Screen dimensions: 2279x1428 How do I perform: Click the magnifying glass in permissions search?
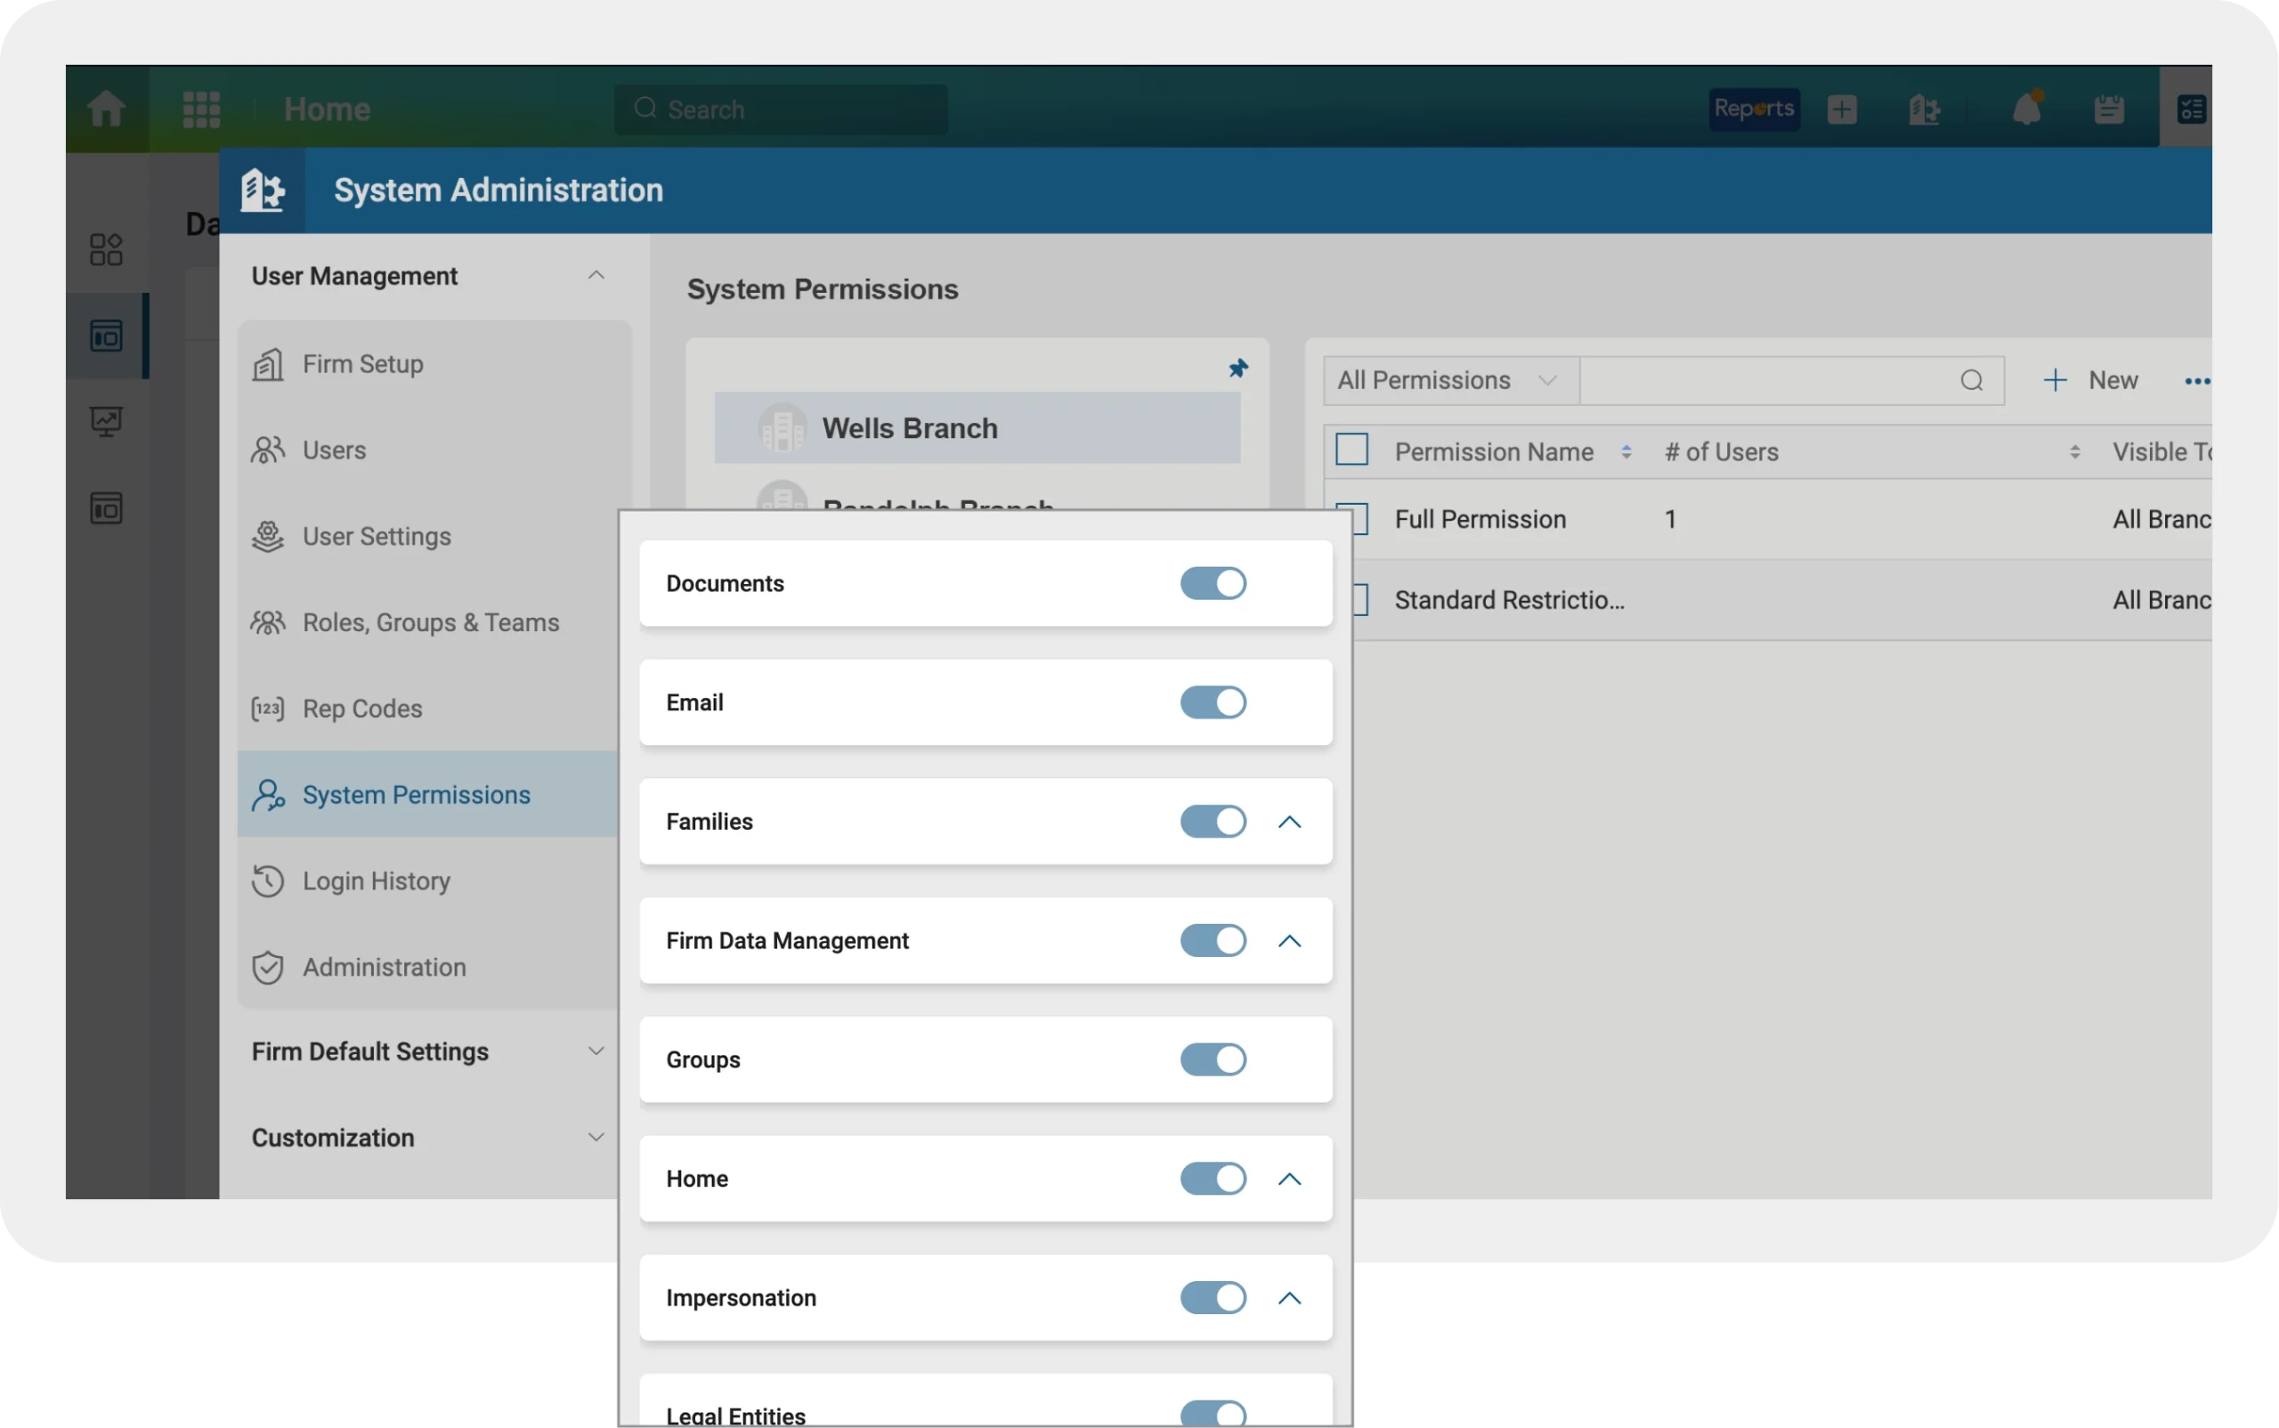click(1971, 379)
